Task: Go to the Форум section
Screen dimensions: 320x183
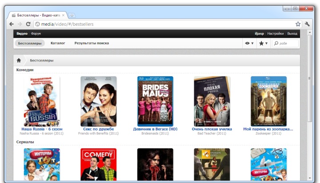Action: pyautogui.click(x=36, y=33)
